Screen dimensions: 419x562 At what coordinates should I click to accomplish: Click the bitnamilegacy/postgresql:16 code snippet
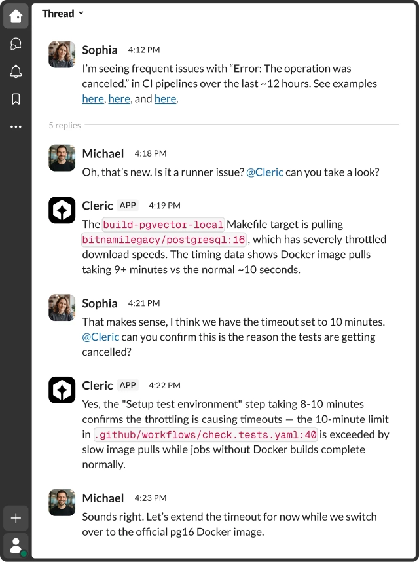(164, 240)
